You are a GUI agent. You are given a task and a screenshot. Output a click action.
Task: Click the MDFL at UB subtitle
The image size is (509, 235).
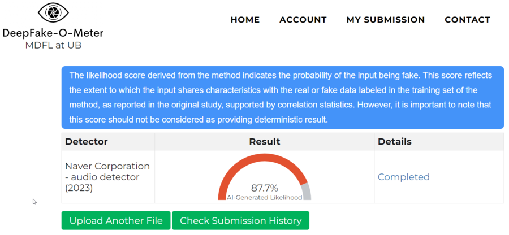(53, 45)
